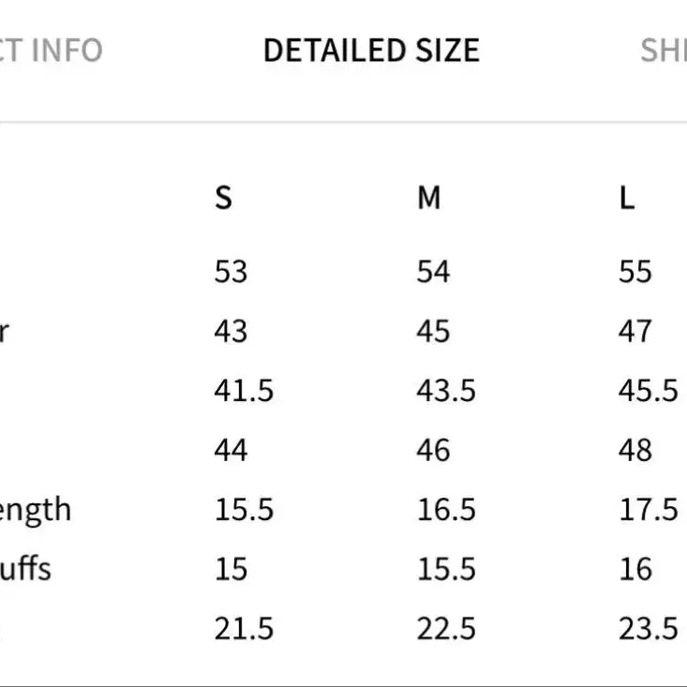
Task: Click the 23.5 value in the L column
Action: tap(648, 629)
